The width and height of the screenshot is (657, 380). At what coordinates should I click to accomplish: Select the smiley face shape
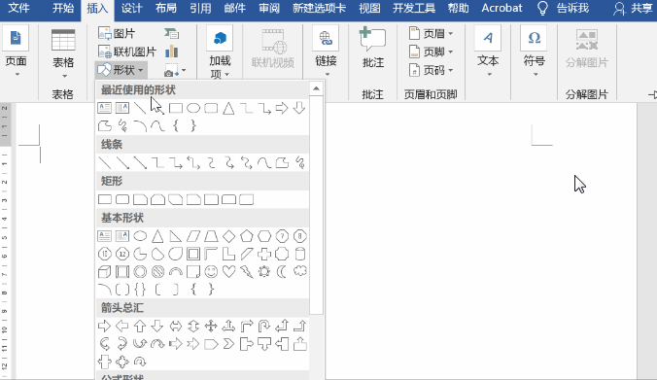[x=211, y=271]
